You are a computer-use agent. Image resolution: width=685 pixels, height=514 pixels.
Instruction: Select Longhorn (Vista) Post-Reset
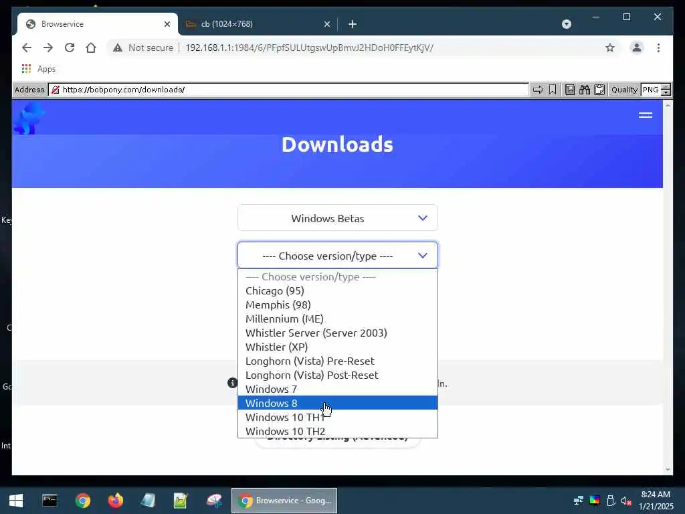pos(338,375)
